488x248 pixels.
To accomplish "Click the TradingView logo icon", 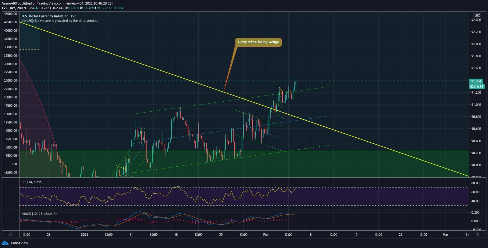I will [5, 243].
